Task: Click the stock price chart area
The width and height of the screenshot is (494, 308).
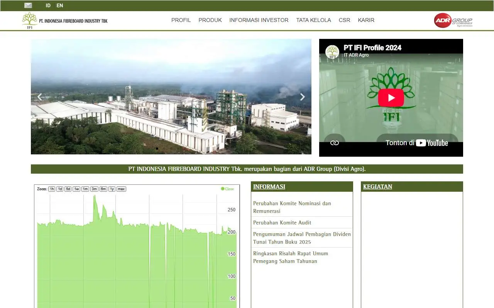Action: point(137,250)
